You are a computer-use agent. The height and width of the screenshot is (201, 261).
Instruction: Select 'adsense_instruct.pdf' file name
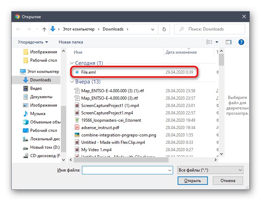pyautogui.click(x=100, y=128)
